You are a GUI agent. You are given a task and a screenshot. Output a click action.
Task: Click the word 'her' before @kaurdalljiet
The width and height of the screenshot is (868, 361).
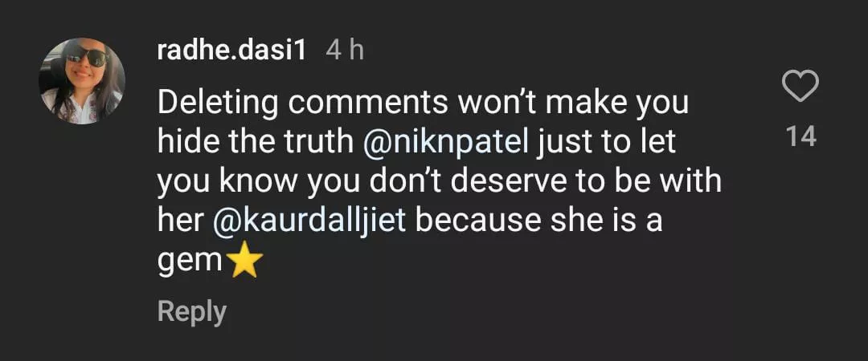pos(180,221)
